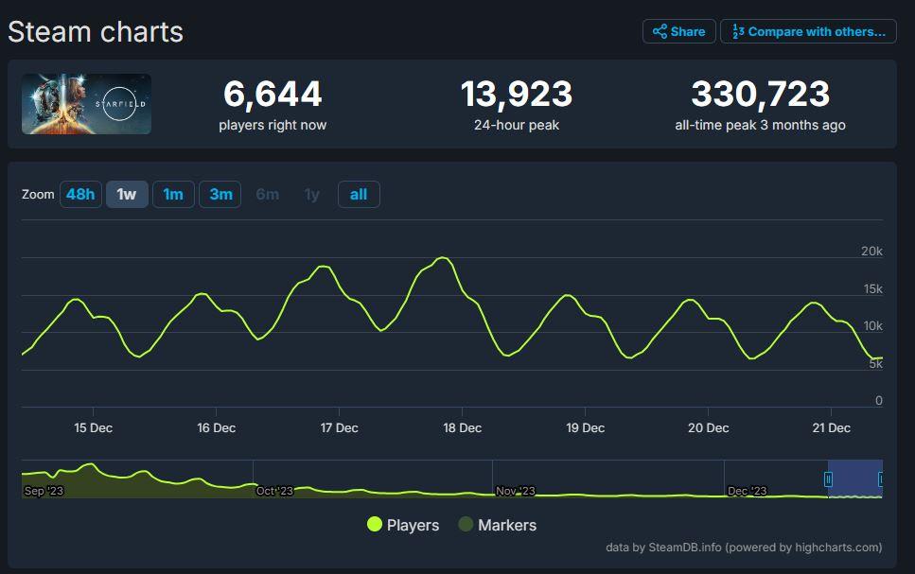
Task: Click the 10k y-axis label
Action: (x=873, y=326)
